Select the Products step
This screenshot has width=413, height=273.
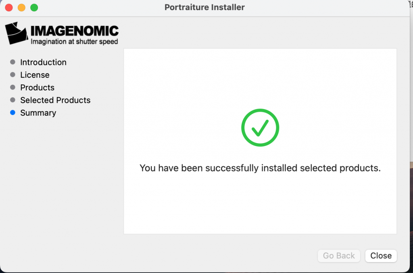[37, 88]
